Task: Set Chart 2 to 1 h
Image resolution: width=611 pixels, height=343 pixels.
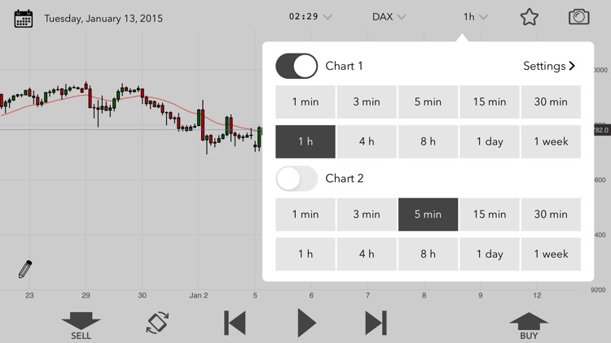Action: click(x=305, y=254)
